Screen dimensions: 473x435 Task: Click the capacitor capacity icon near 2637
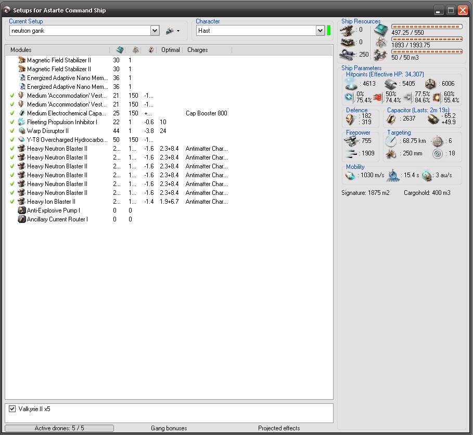(x=391, y=119)
